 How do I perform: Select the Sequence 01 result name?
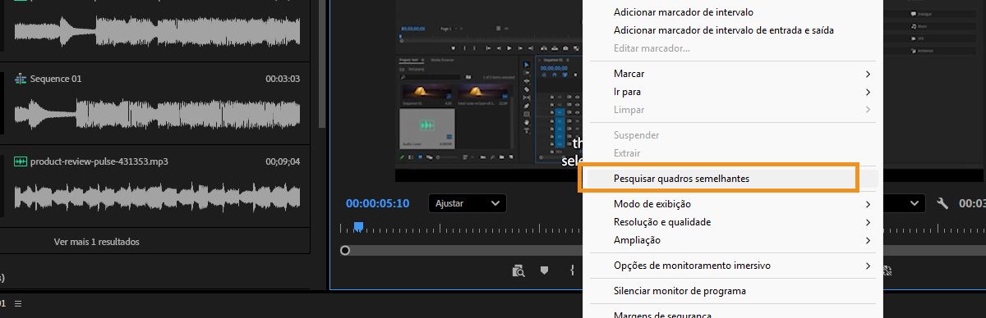point(56,79)
